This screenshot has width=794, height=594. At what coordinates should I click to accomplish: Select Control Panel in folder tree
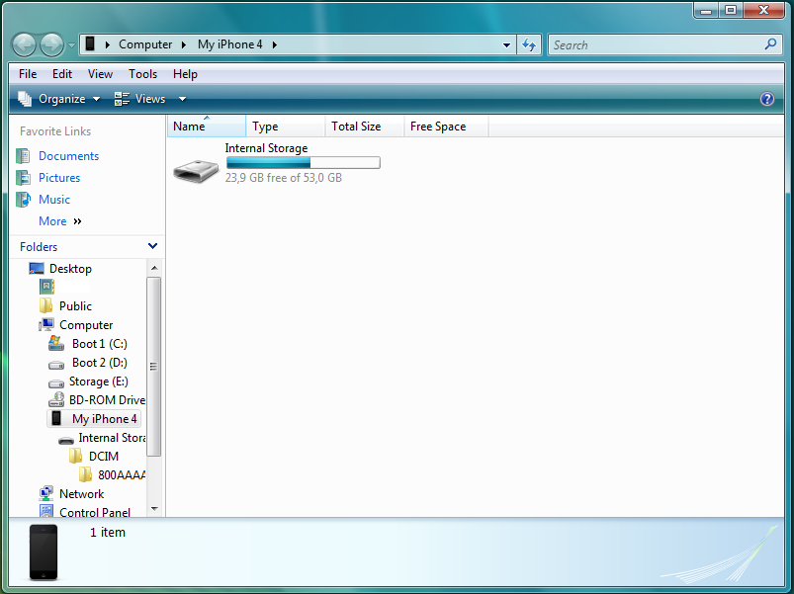click(95, 512)
